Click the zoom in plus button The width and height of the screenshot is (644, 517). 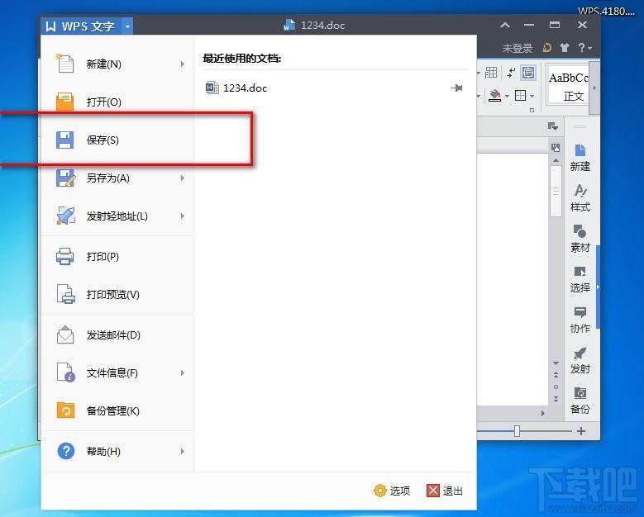pyautogui.click(x=580, y=431)
